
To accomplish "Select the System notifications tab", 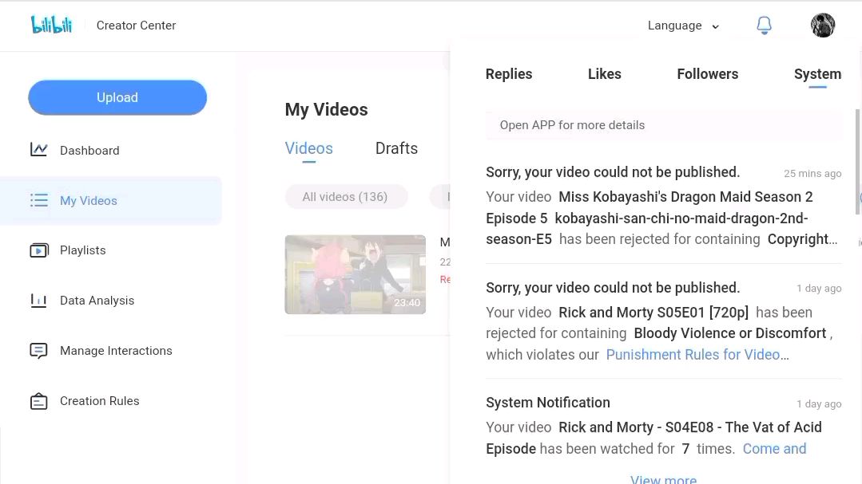I will [x=817, y=74].
